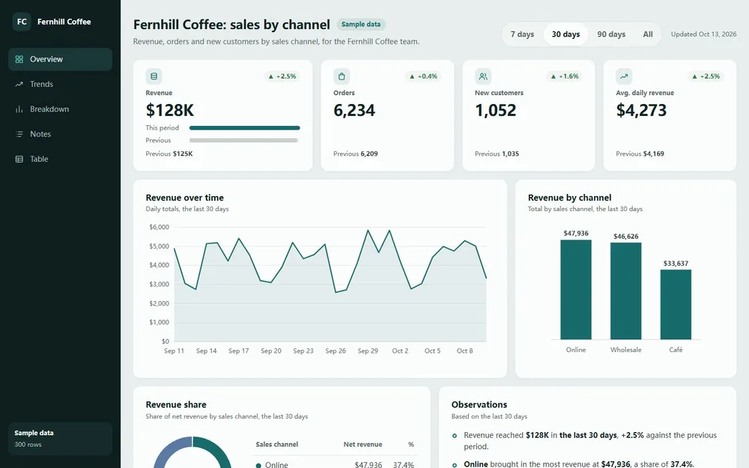749x468 pixels.
Task: Click the 1,052 new customers value
Action: [495, 110]
